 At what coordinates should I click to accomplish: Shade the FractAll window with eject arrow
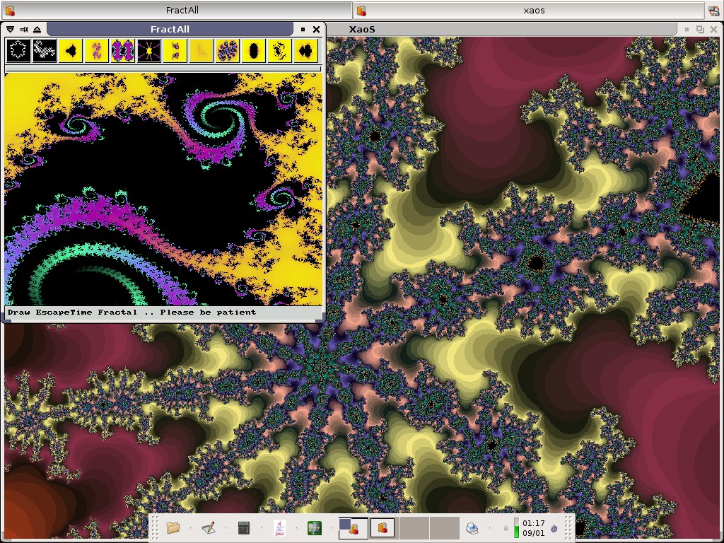(x=37, y=29)
